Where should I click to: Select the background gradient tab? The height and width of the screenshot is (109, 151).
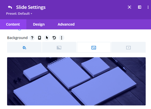click(59, 47)
